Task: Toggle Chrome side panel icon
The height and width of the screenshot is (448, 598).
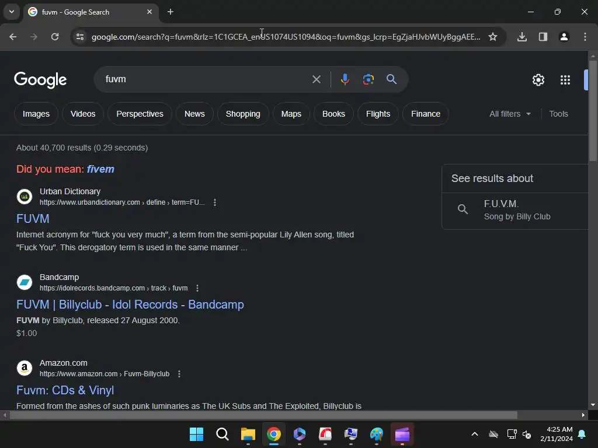Action: 543,37
